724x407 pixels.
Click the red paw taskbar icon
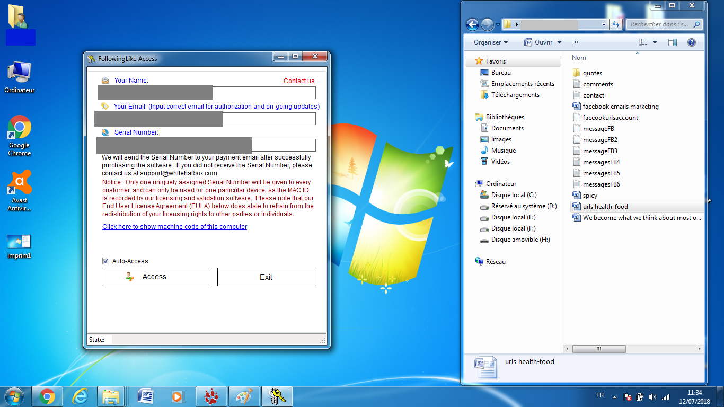pyautogui.click(x=211, y=396)
